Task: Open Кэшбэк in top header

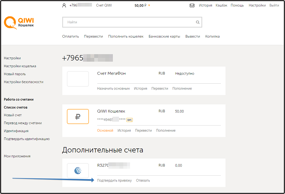Action: (222, 5)
